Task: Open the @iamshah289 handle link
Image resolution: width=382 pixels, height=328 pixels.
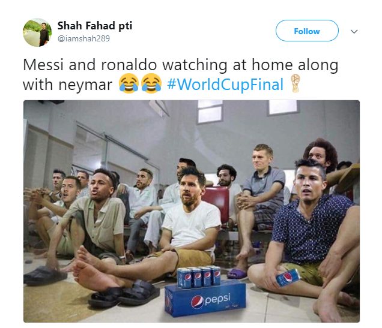Action: pyautogui.click(x=83, y=38)
